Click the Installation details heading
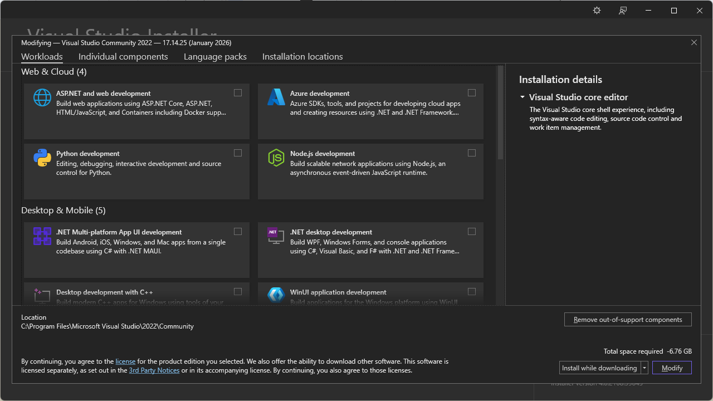 pyautogui.click(x=560, y=80)
